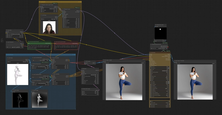Open the weight_type dropdown in IPAdapter FaceID
The height and width of the screenshot is (115, 222).
[71, 22]
